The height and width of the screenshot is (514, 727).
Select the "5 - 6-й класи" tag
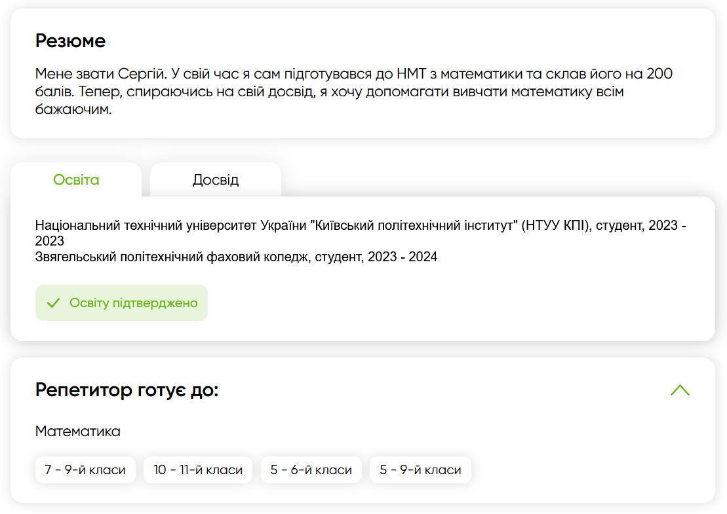(x=311, y=469)
